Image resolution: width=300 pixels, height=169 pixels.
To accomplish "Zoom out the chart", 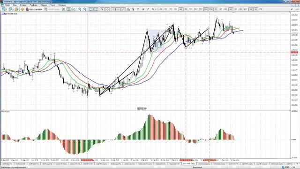I will tap(84, 9).
